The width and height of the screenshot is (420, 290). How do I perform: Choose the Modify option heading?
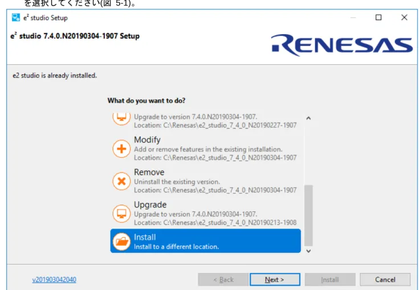click(x=147, y=140)
